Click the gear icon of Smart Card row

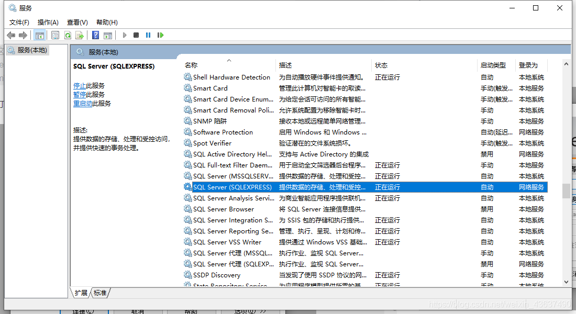pos(187,88)
